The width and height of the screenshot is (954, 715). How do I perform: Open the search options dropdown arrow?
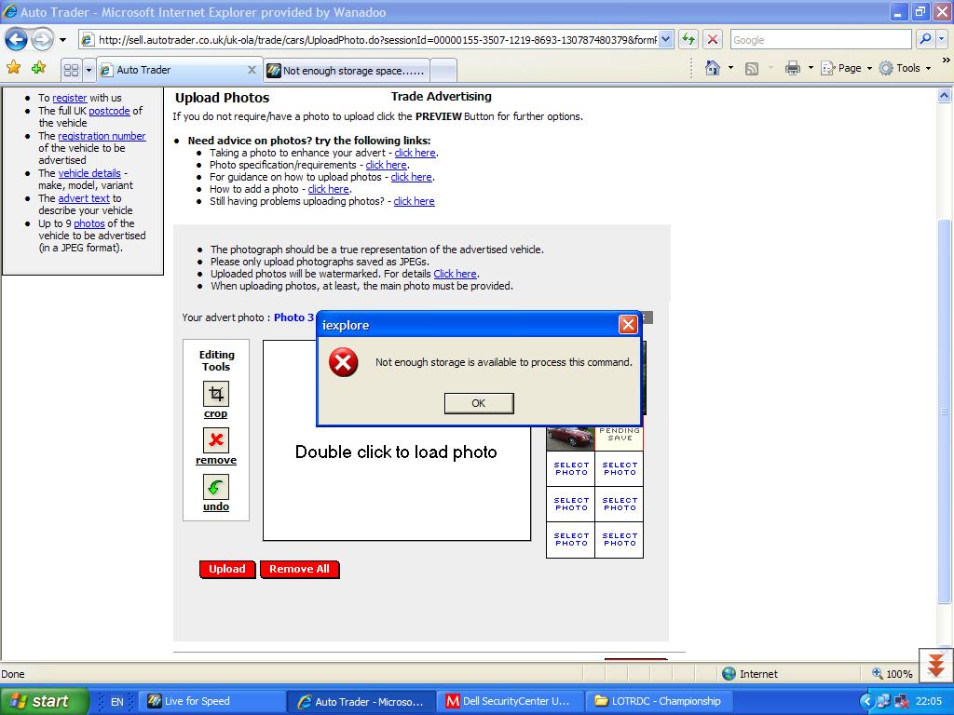[941, 39]
